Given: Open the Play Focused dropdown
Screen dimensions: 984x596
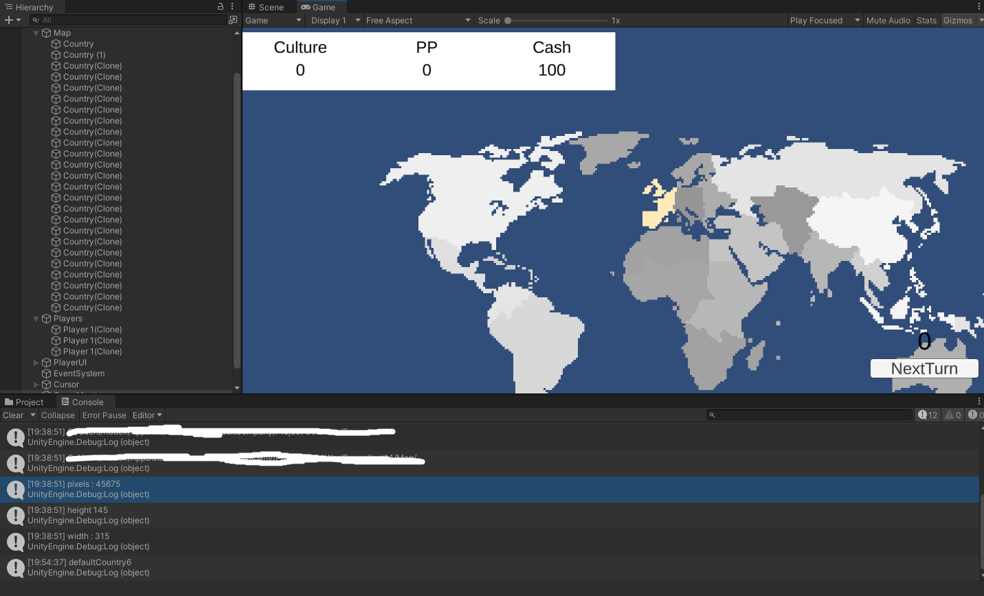Looking at the screenshot, I should [825, 21].
